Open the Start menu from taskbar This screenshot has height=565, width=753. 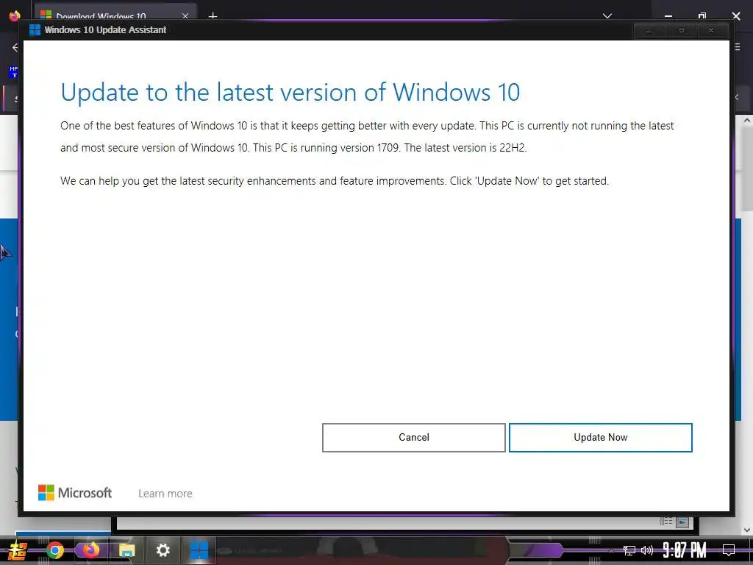pyautogui.click(x=17, y=550)
